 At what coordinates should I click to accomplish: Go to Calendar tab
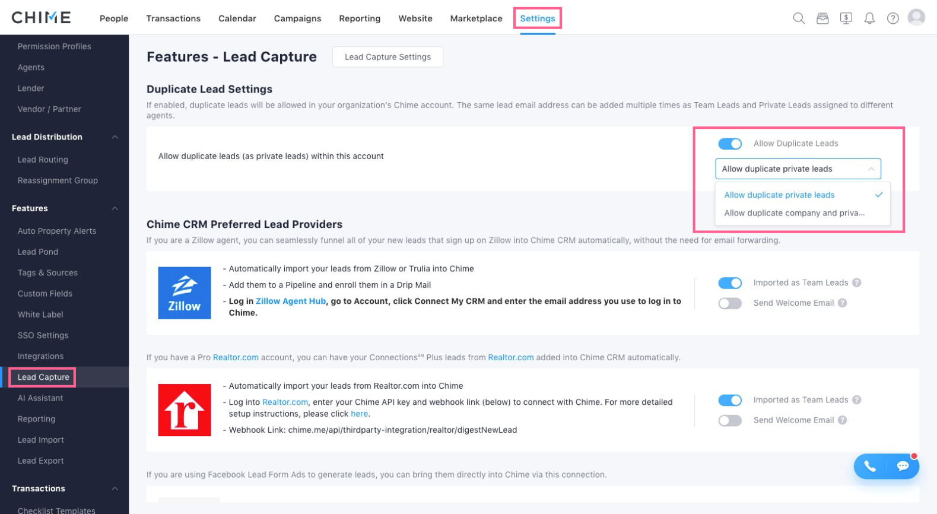coord(237,18)
